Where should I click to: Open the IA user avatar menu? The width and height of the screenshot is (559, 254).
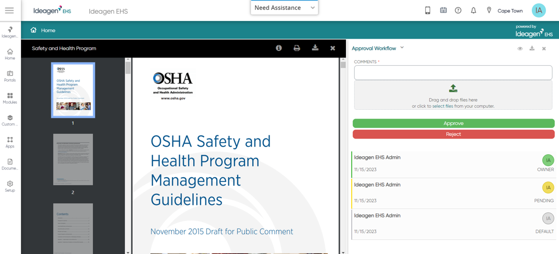point(539,10)
